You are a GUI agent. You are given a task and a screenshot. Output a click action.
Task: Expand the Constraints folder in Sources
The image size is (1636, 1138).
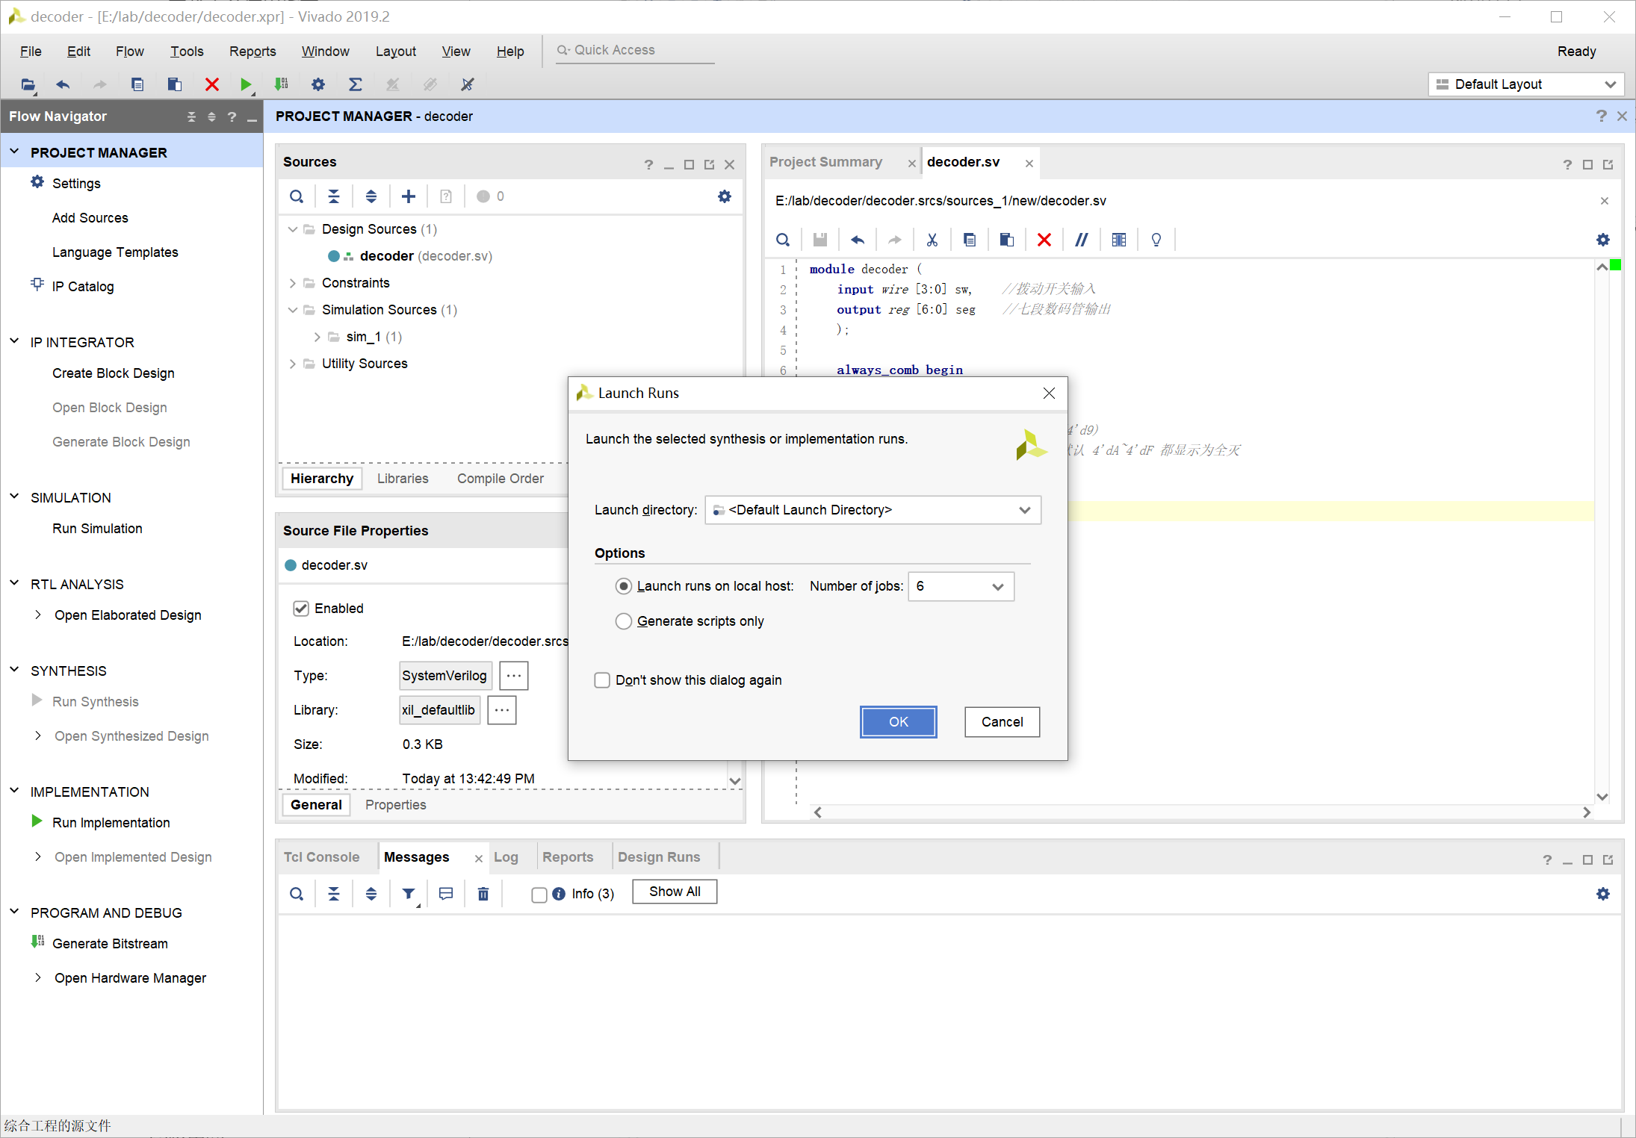pyautogui.click(x=293, y=283)
